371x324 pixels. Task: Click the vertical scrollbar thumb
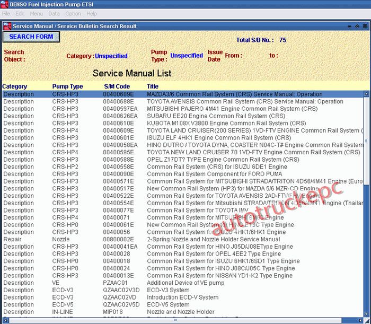click(366, 141)
